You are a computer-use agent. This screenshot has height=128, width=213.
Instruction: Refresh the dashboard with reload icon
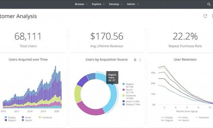tap(205, 16)
